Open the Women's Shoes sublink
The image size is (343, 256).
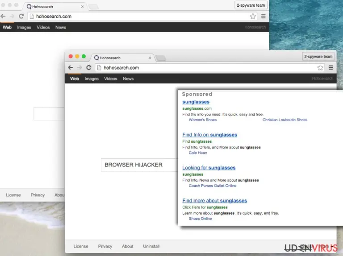pyautogui.click(x=203, y=120)
